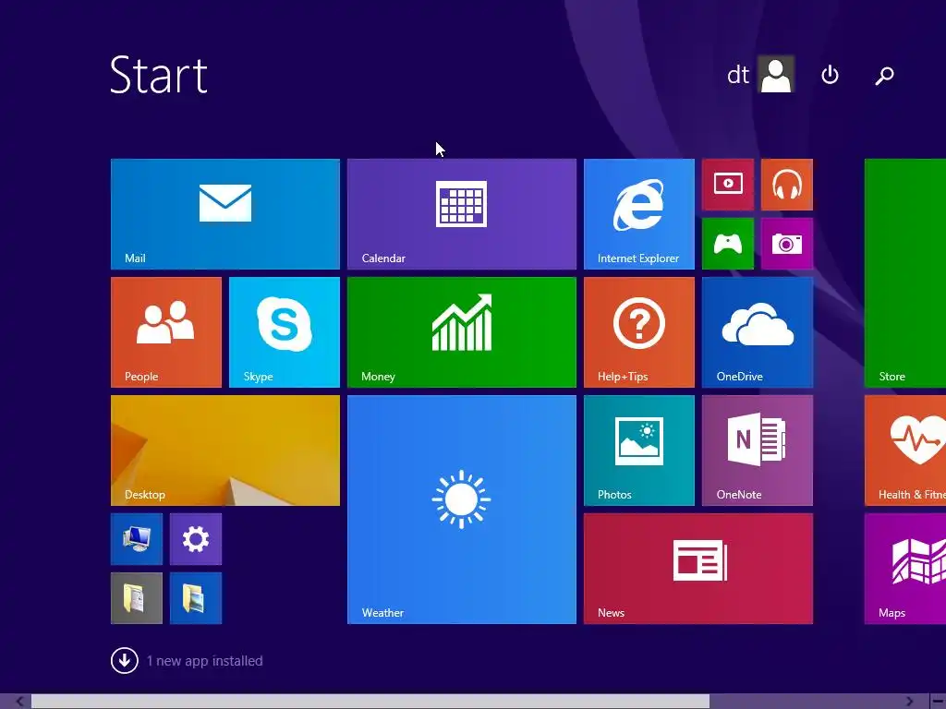Open the Help+Tips tile

coord(639,332)
